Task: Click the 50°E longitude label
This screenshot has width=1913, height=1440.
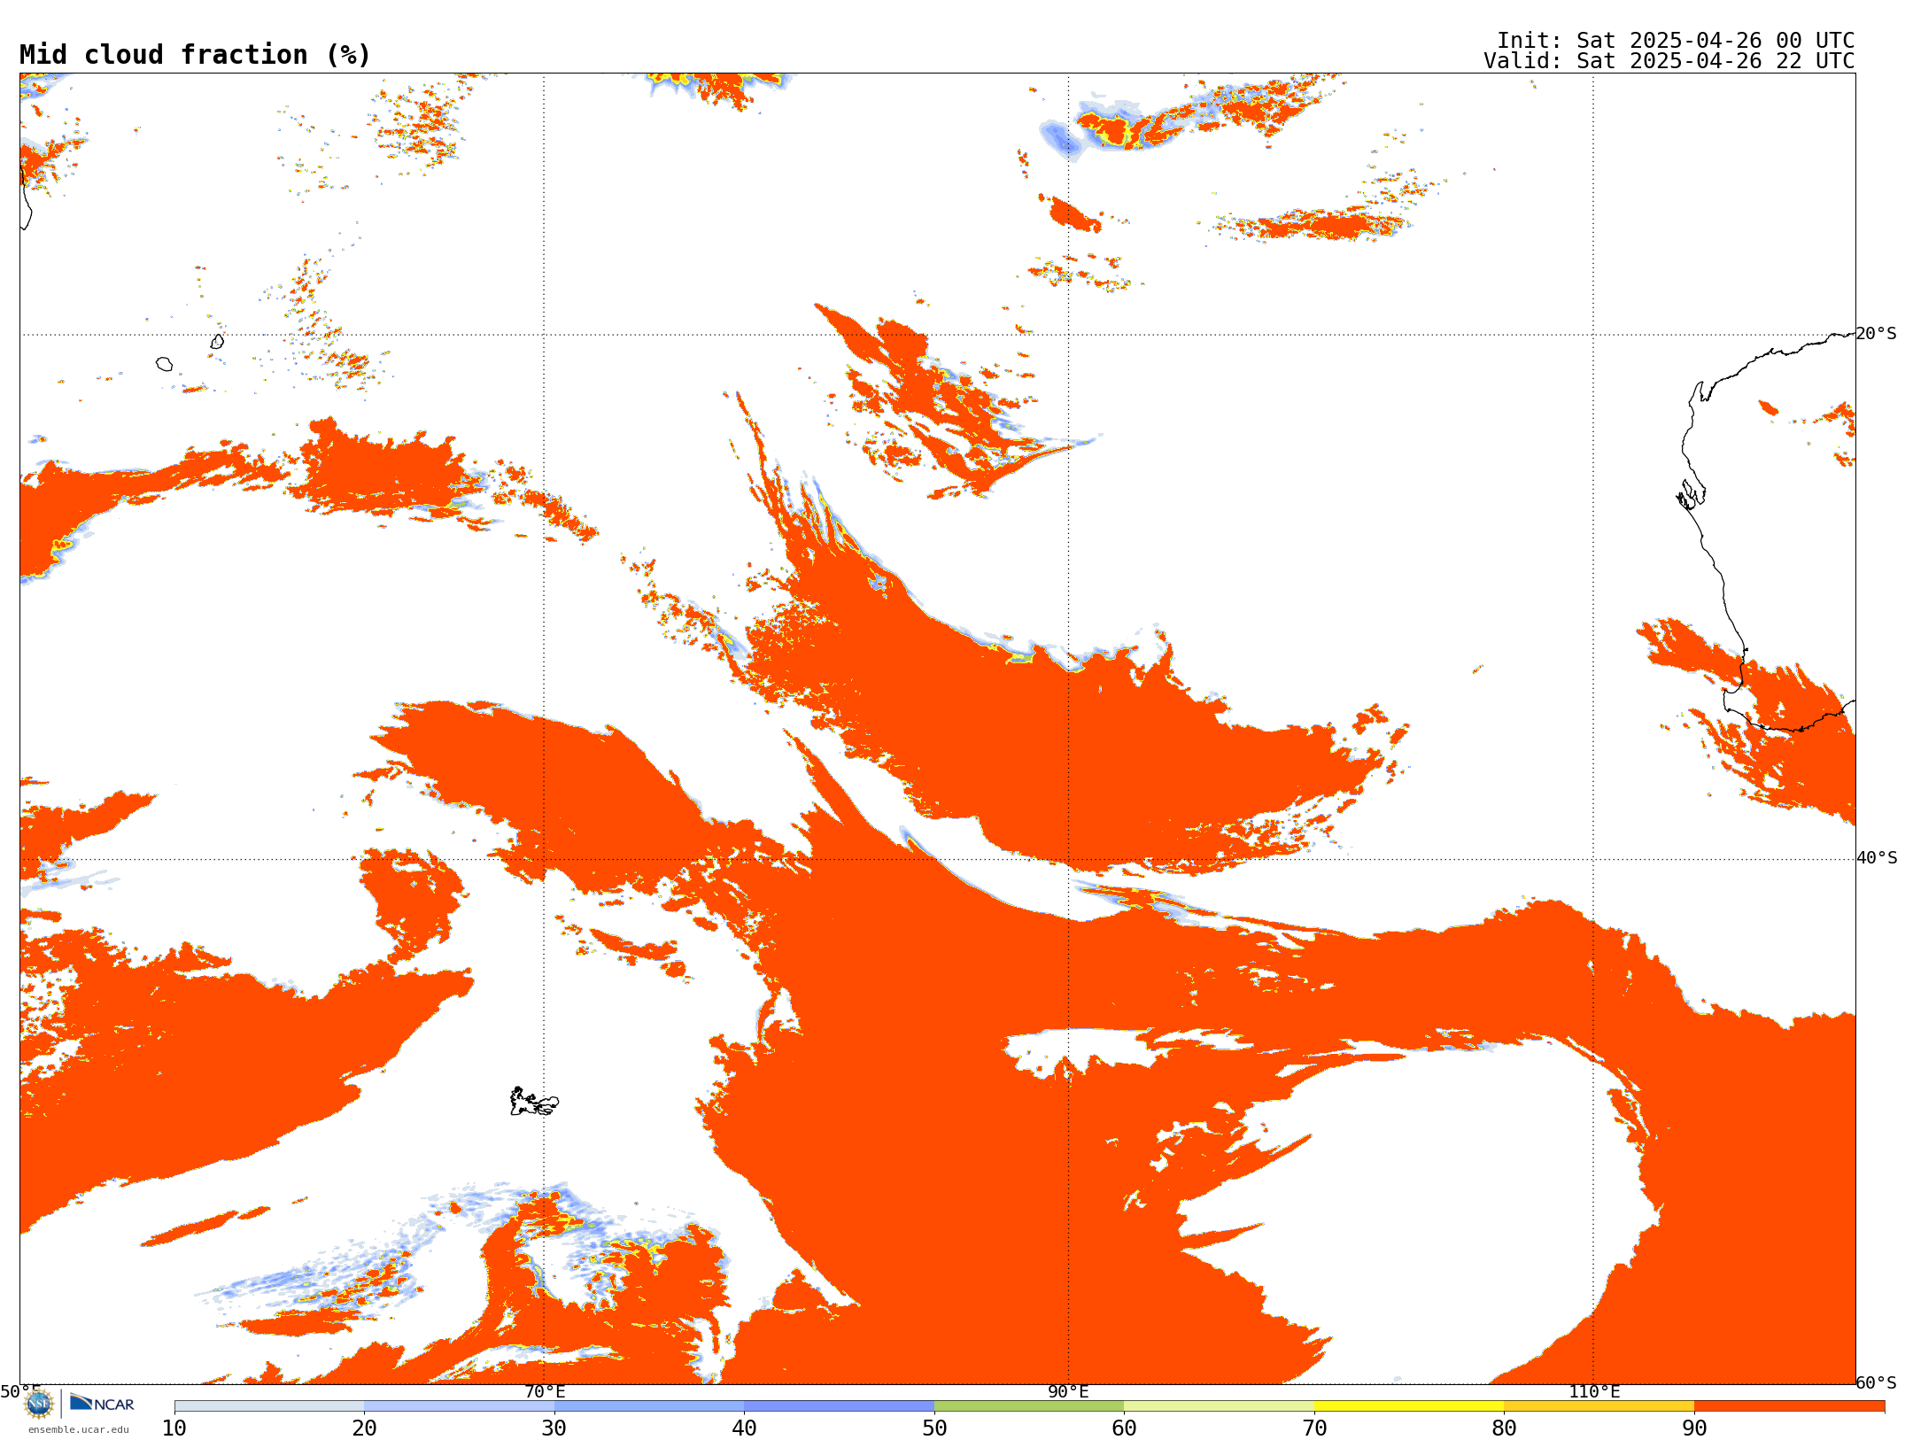Action: [20, 1392]
